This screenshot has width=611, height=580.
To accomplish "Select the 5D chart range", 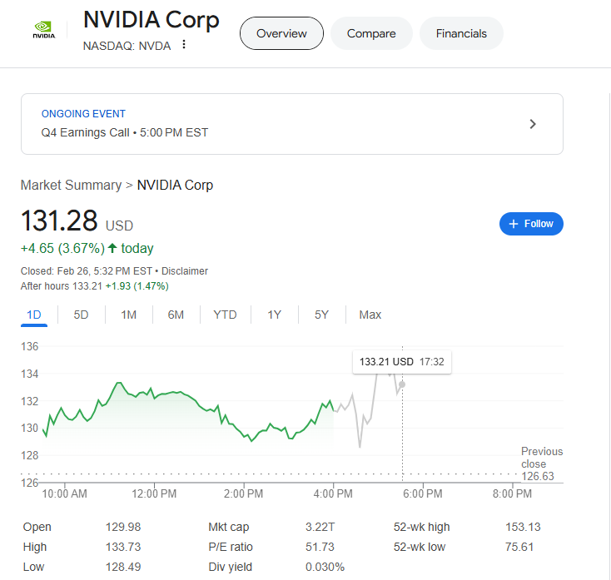I will [x=81, y=315].
